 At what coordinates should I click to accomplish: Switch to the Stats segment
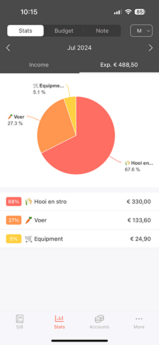tap(25, 31)
